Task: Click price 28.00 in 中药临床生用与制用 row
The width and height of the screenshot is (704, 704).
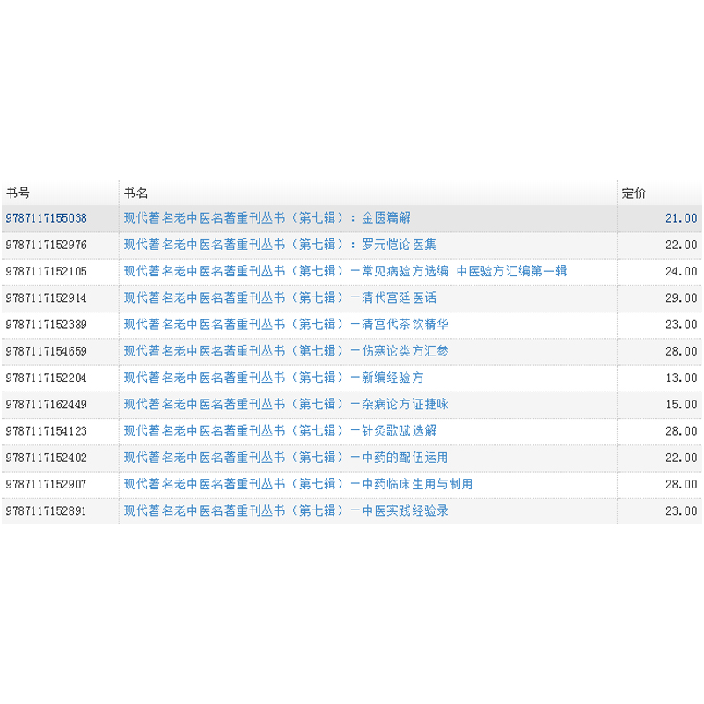Action: (681, 484)
